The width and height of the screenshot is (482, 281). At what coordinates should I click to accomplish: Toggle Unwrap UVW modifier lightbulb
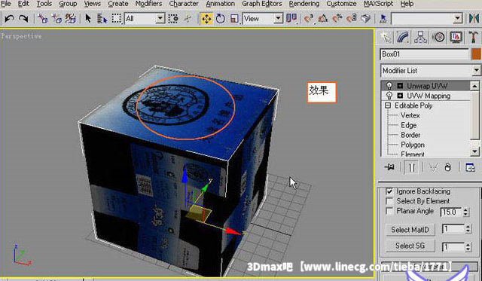(389, 86)
